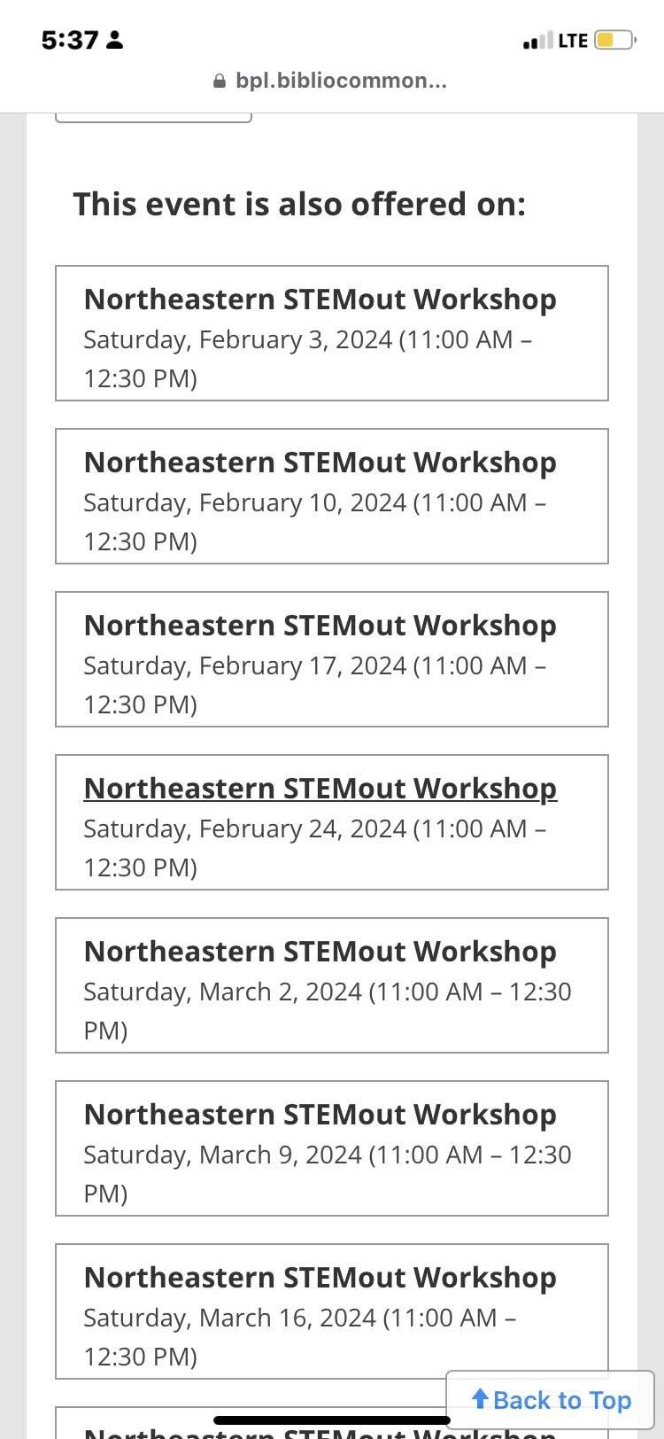Open the February 3, 2024 workshop

coord(332,333)
